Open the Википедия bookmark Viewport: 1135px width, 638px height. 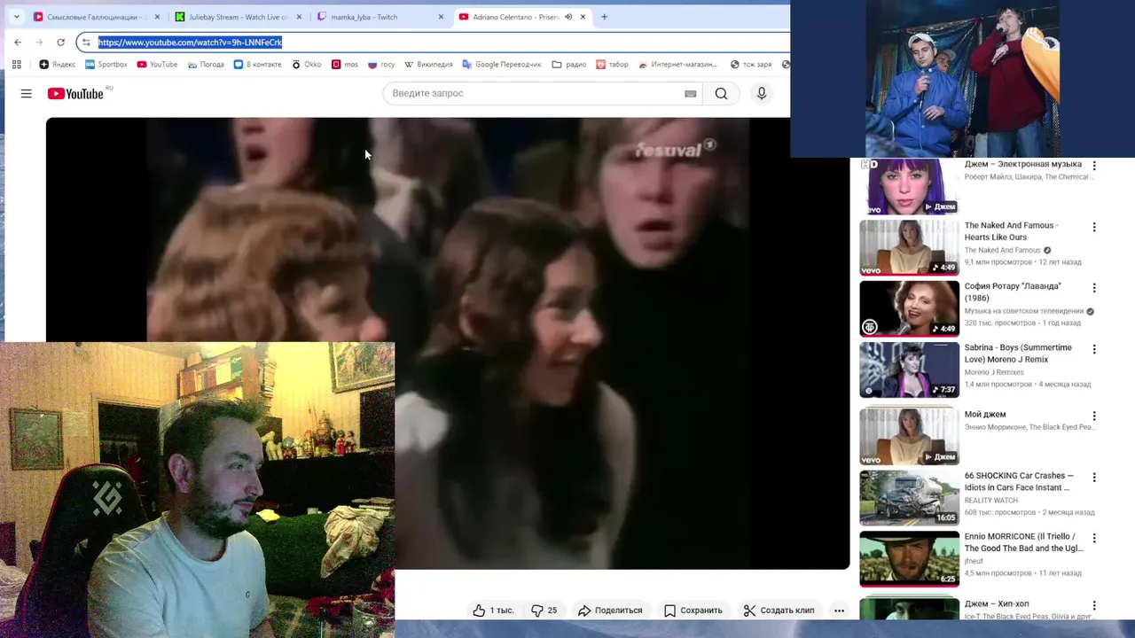click(428, 64)
